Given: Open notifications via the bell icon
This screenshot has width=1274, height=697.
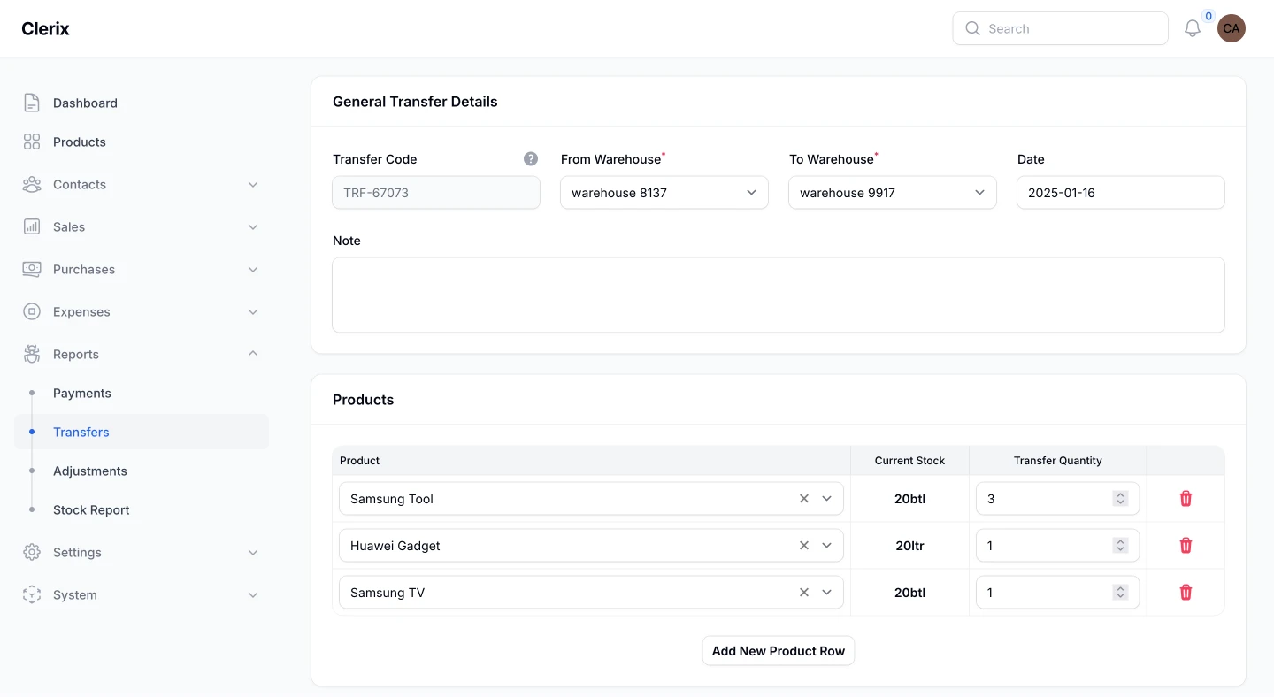Looking at the screenshot, I should [1193, 28].
